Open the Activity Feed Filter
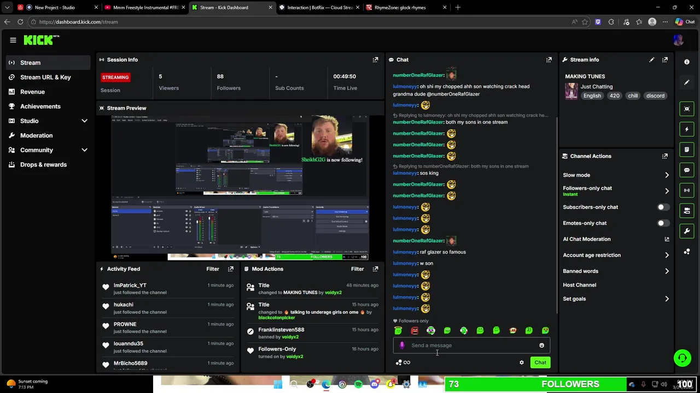This screenshot has height=393, width=700. pos(213,269)
